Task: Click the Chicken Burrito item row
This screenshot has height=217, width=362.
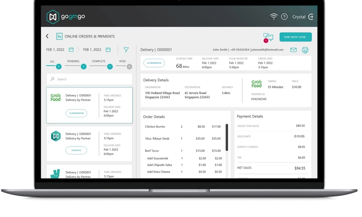Action: pyautogui.click(x=183, y=127)
